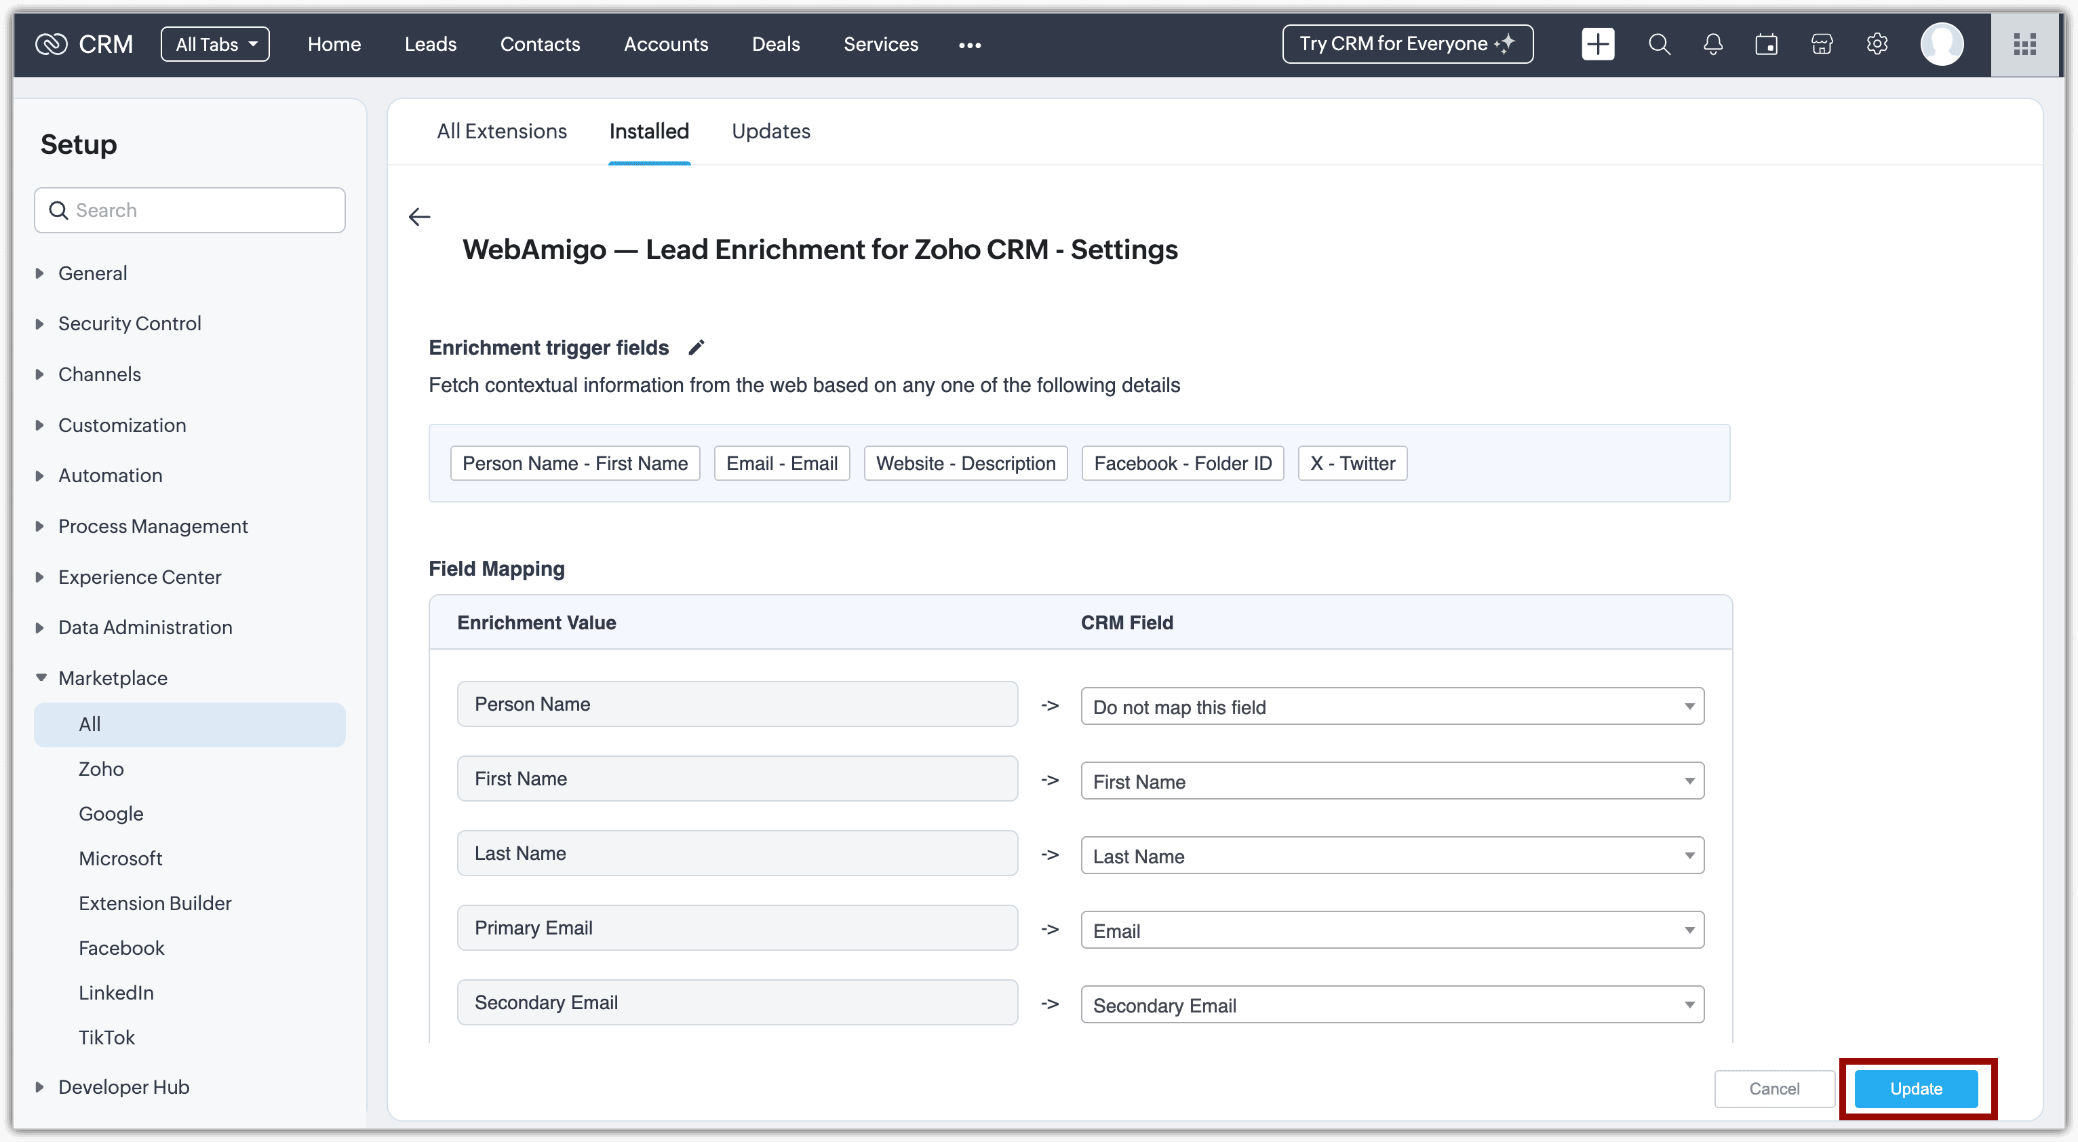The height and width of the screenshot is (1142, 2078).
Task: Open the Person Name CRM field dropdown
Action: [x=1392, y=707]
